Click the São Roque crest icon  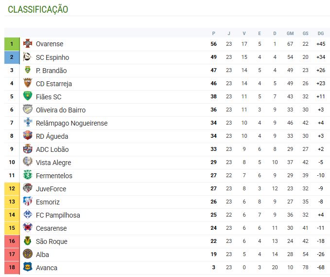(28, 241)
